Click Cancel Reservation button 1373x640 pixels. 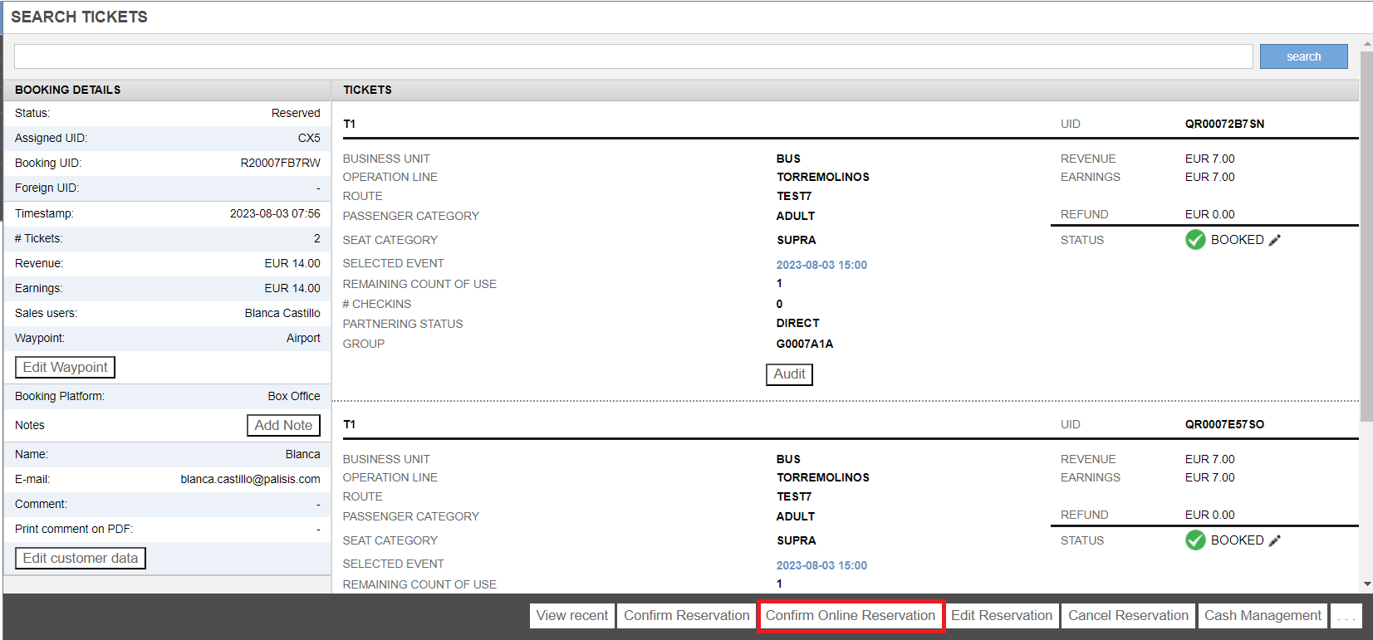(1128, 616)
